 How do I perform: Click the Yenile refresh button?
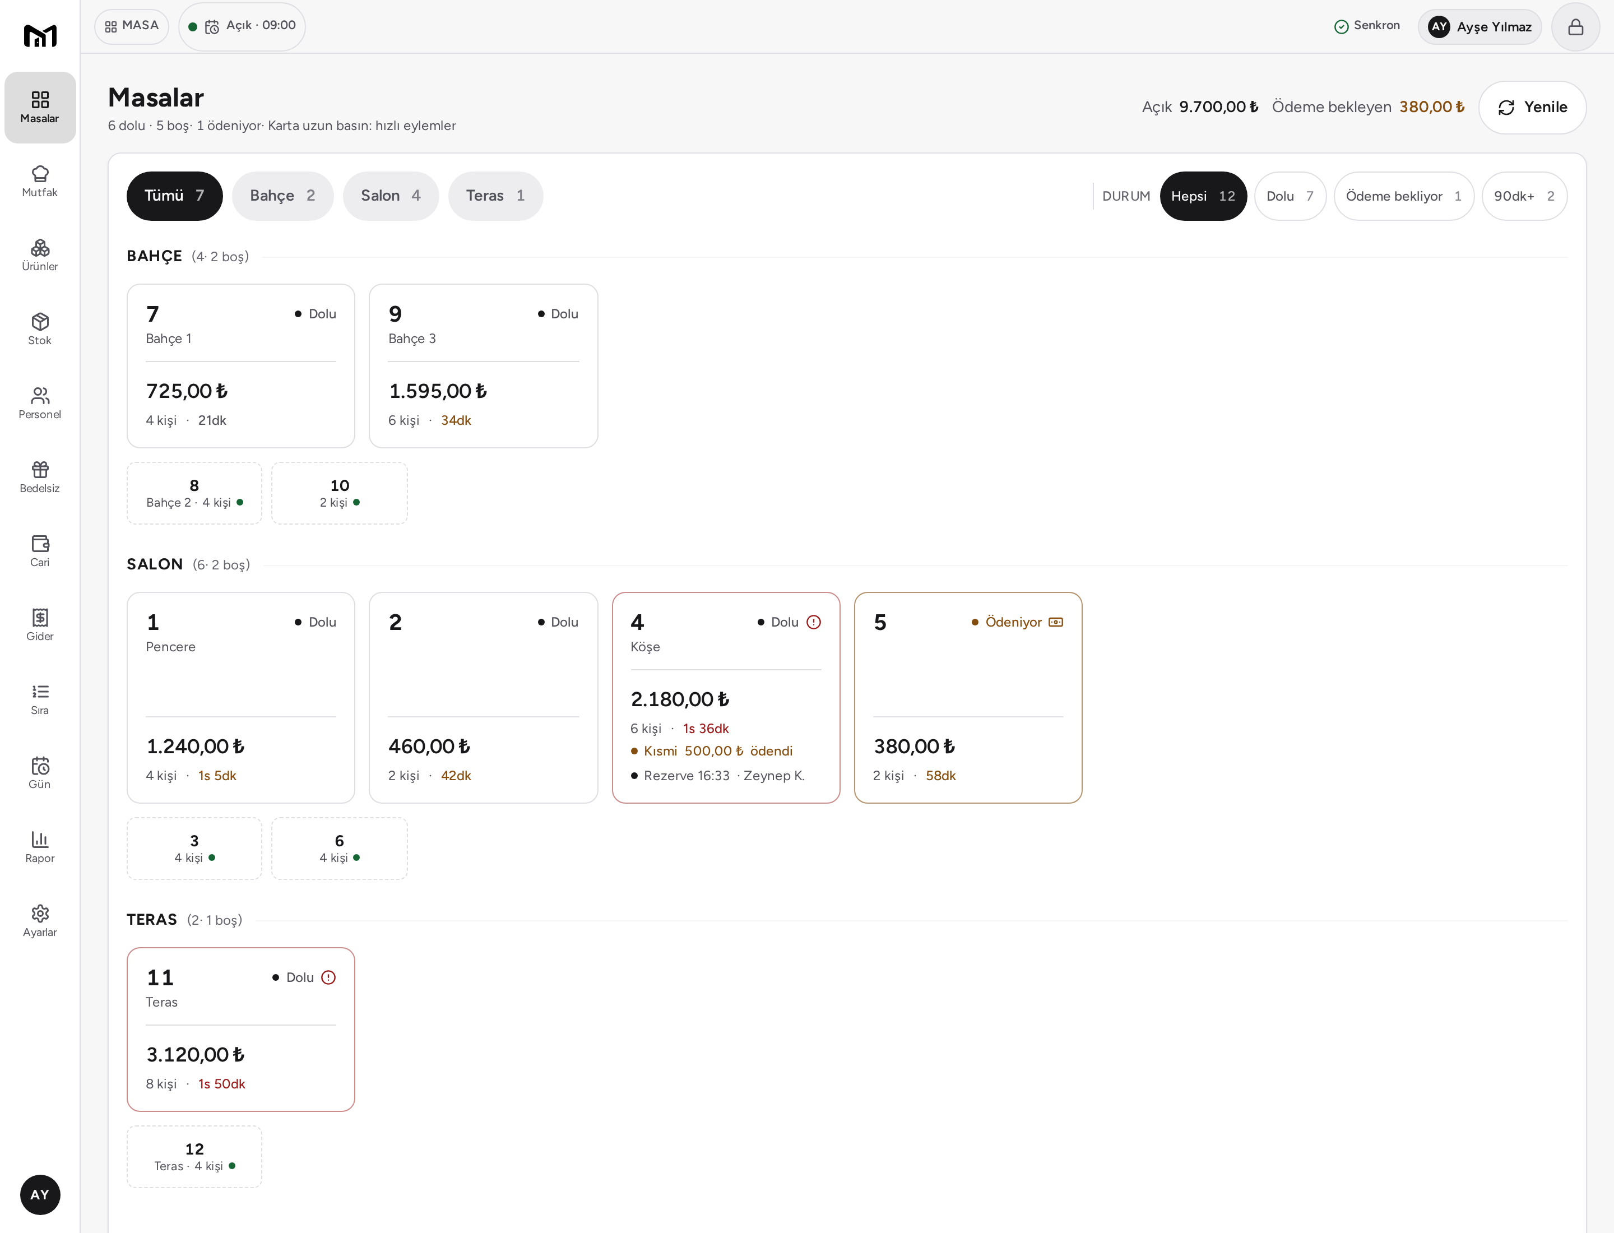(x=1532, y=107)
